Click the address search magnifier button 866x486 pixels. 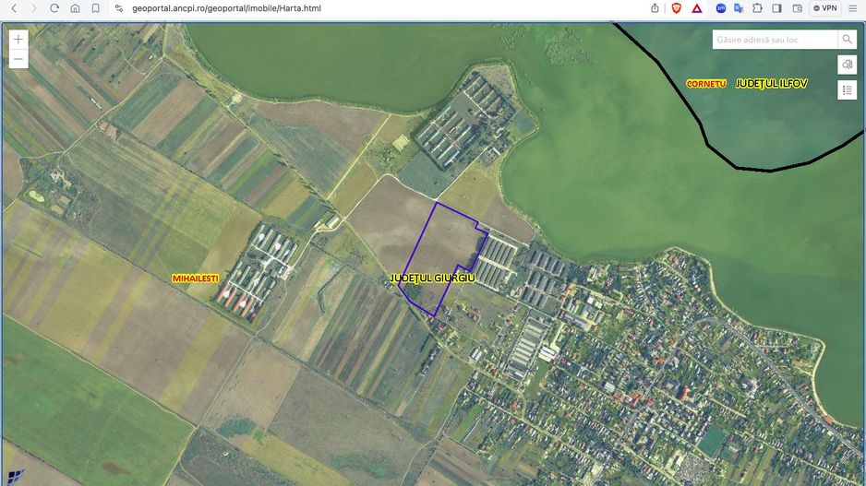point(847,40)
